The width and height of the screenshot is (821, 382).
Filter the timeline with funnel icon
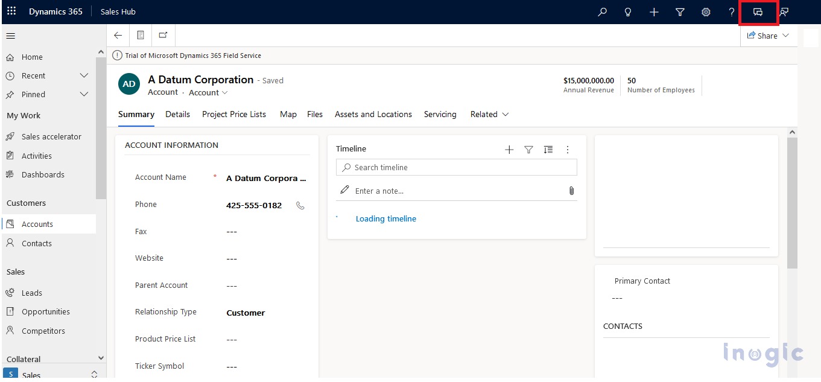click(528, 150)
